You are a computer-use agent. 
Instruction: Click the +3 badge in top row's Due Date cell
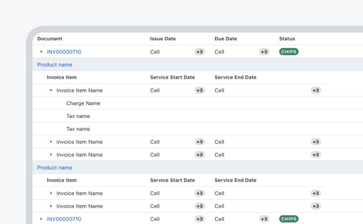(264, 52)
